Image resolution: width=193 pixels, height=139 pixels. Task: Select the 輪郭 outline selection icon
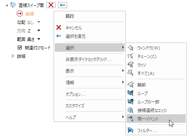130,85
